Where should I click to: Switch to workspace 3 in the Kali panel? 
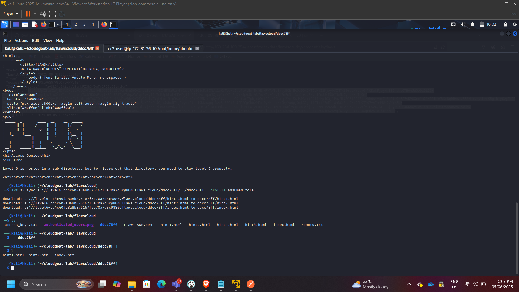point(84,24)
